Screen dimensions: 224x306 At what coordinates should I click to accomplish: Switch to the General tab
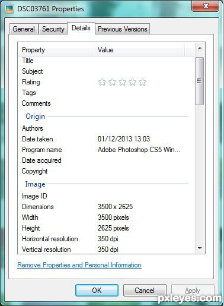click(x=24, y=29)
